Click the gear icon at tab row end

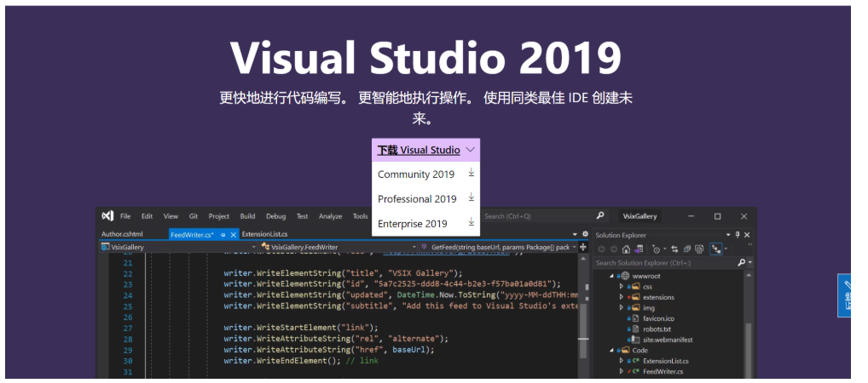coord(585,234)
